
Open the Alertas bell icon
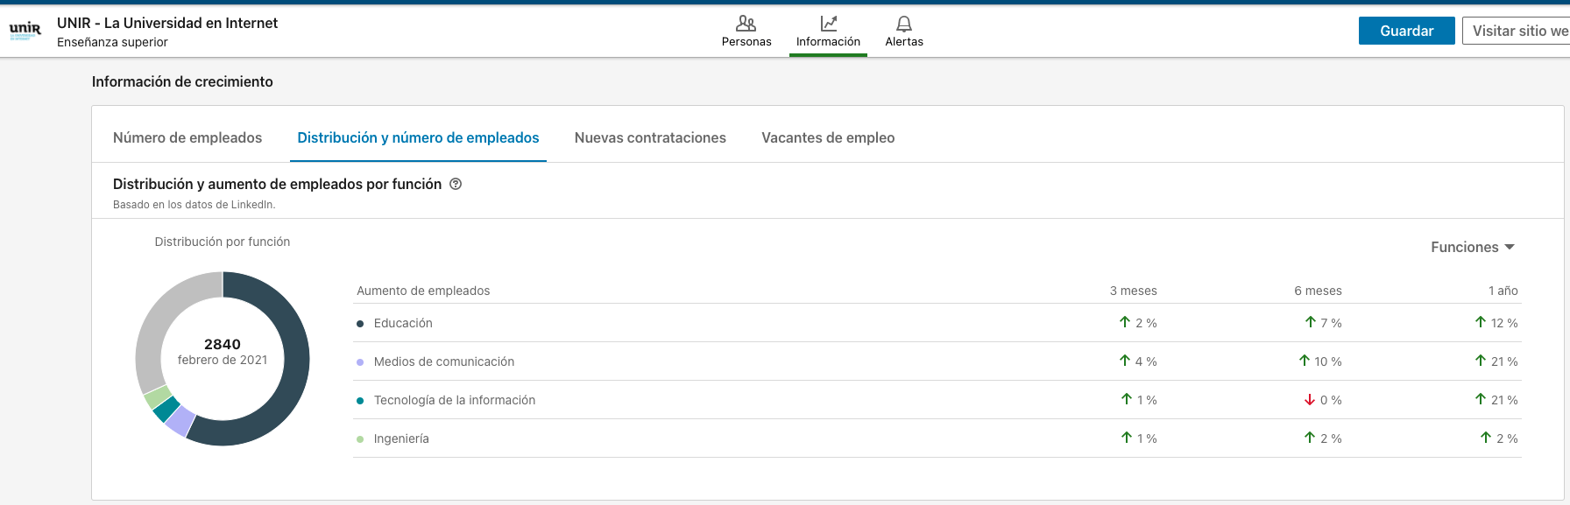click(x=904, y=24)
